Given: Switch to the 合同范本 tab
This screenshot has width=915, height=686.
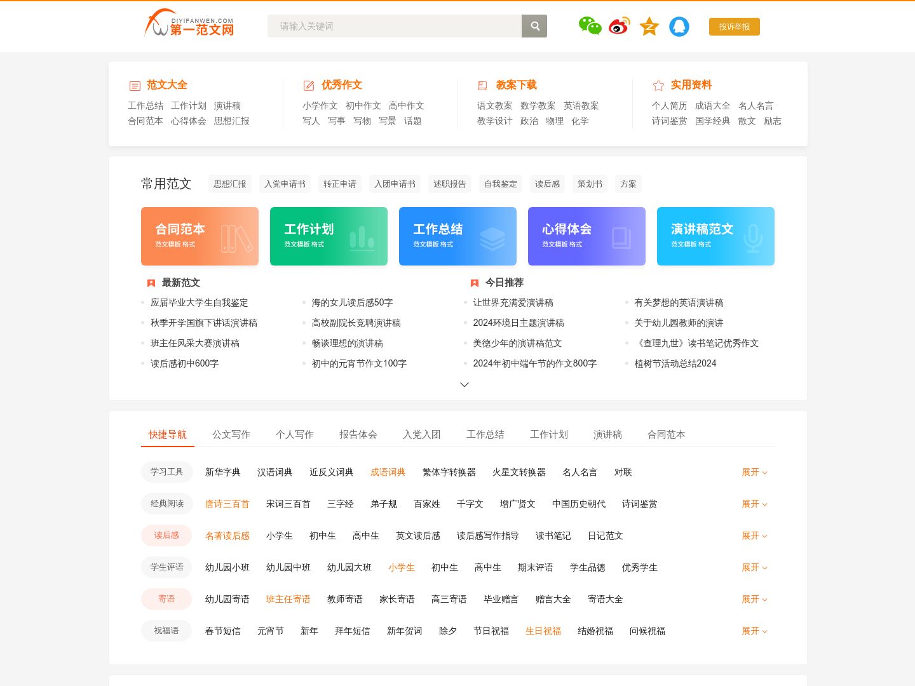Looking at the screenshot, I should 667,434.
